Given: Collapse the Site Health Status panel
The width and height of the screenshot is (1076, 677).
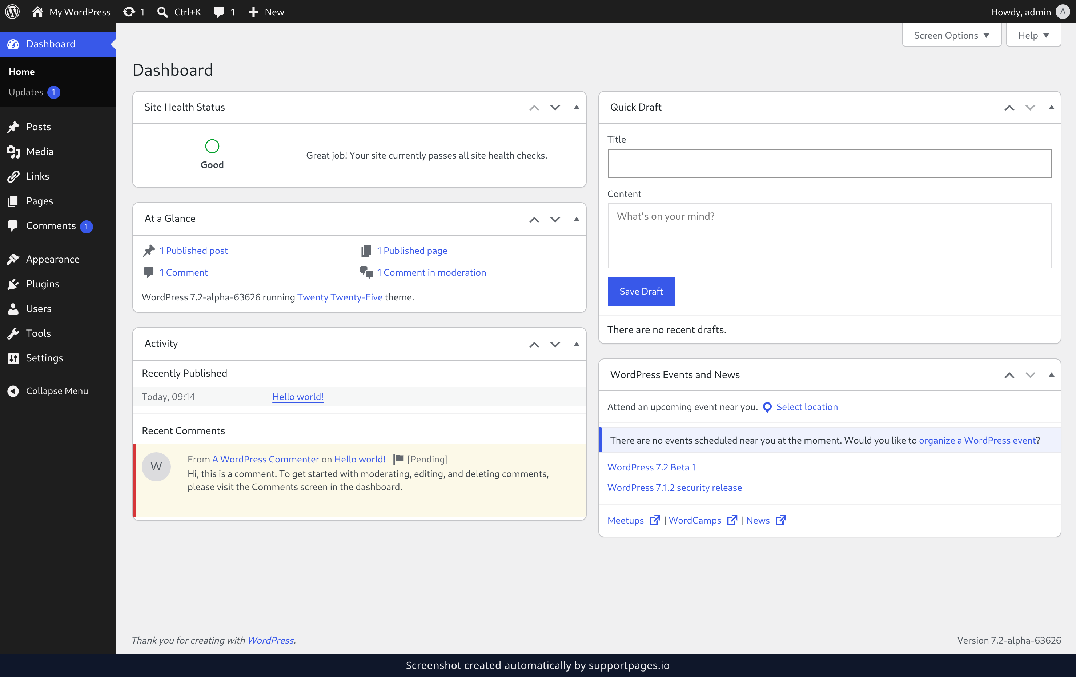Looking at the screenshot, I should (x=577, y=107).
